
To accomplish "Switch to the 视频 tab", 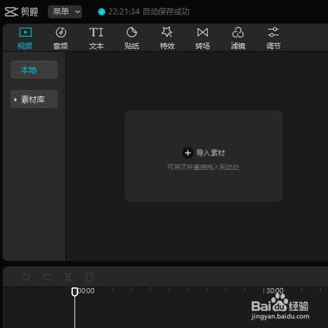I will [25, 39].
